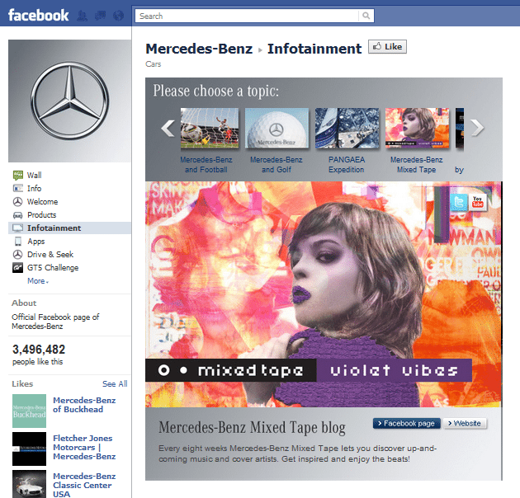Open the Mercedes-Benz page title link
The image size is (520, 498).
pos(199,49)
